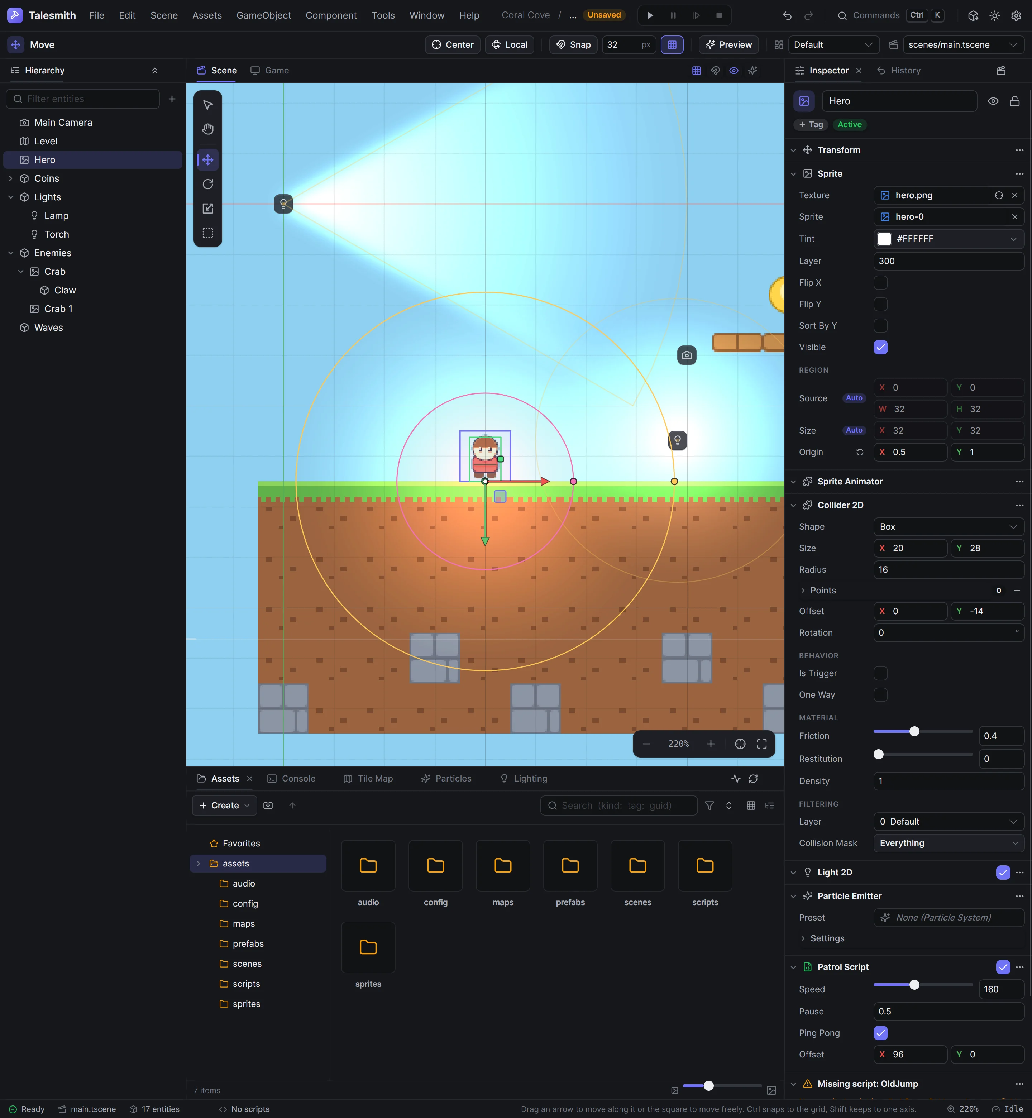Open the settings gear icon

tap(1016, 16)
